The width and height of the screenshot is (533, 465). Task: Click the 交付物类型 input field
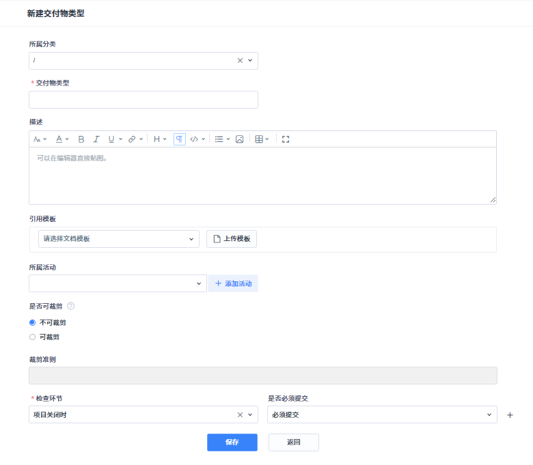tap(143, 100)
